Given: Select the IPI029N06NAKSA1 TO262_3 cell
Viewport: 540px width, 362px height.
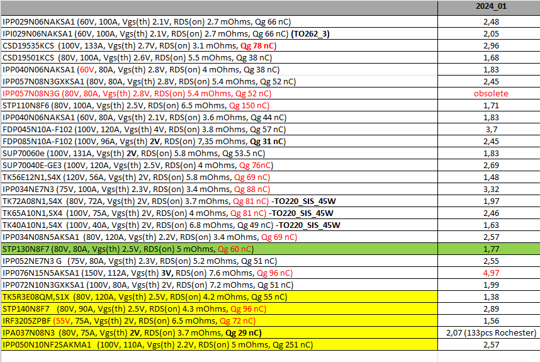Looking at the screenshot, I should pos(220,34).
